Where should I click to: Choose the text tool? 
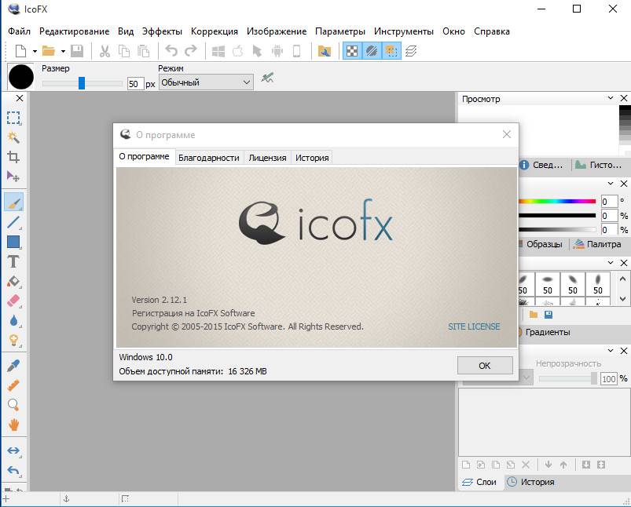click(13, 261)
